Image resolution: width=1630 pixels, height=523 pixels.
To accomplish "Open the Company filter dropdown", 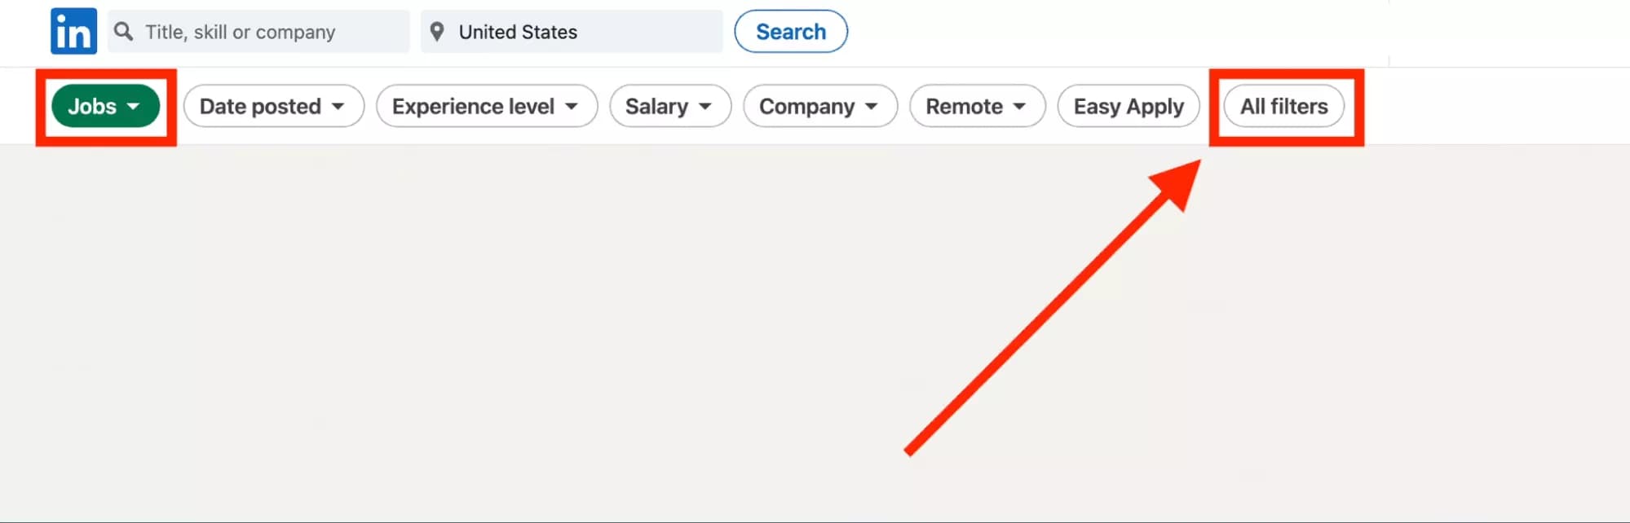I will click(x=819, y=106).
